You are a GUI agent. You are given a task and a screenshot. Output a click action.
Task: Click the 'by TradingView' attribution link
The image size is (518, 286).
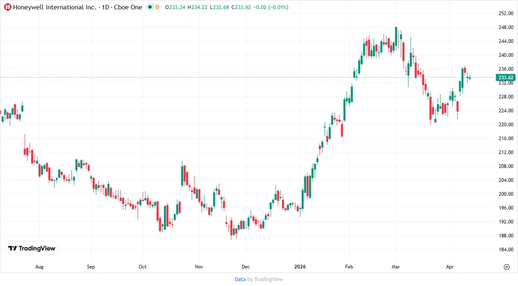pos(265,280)
